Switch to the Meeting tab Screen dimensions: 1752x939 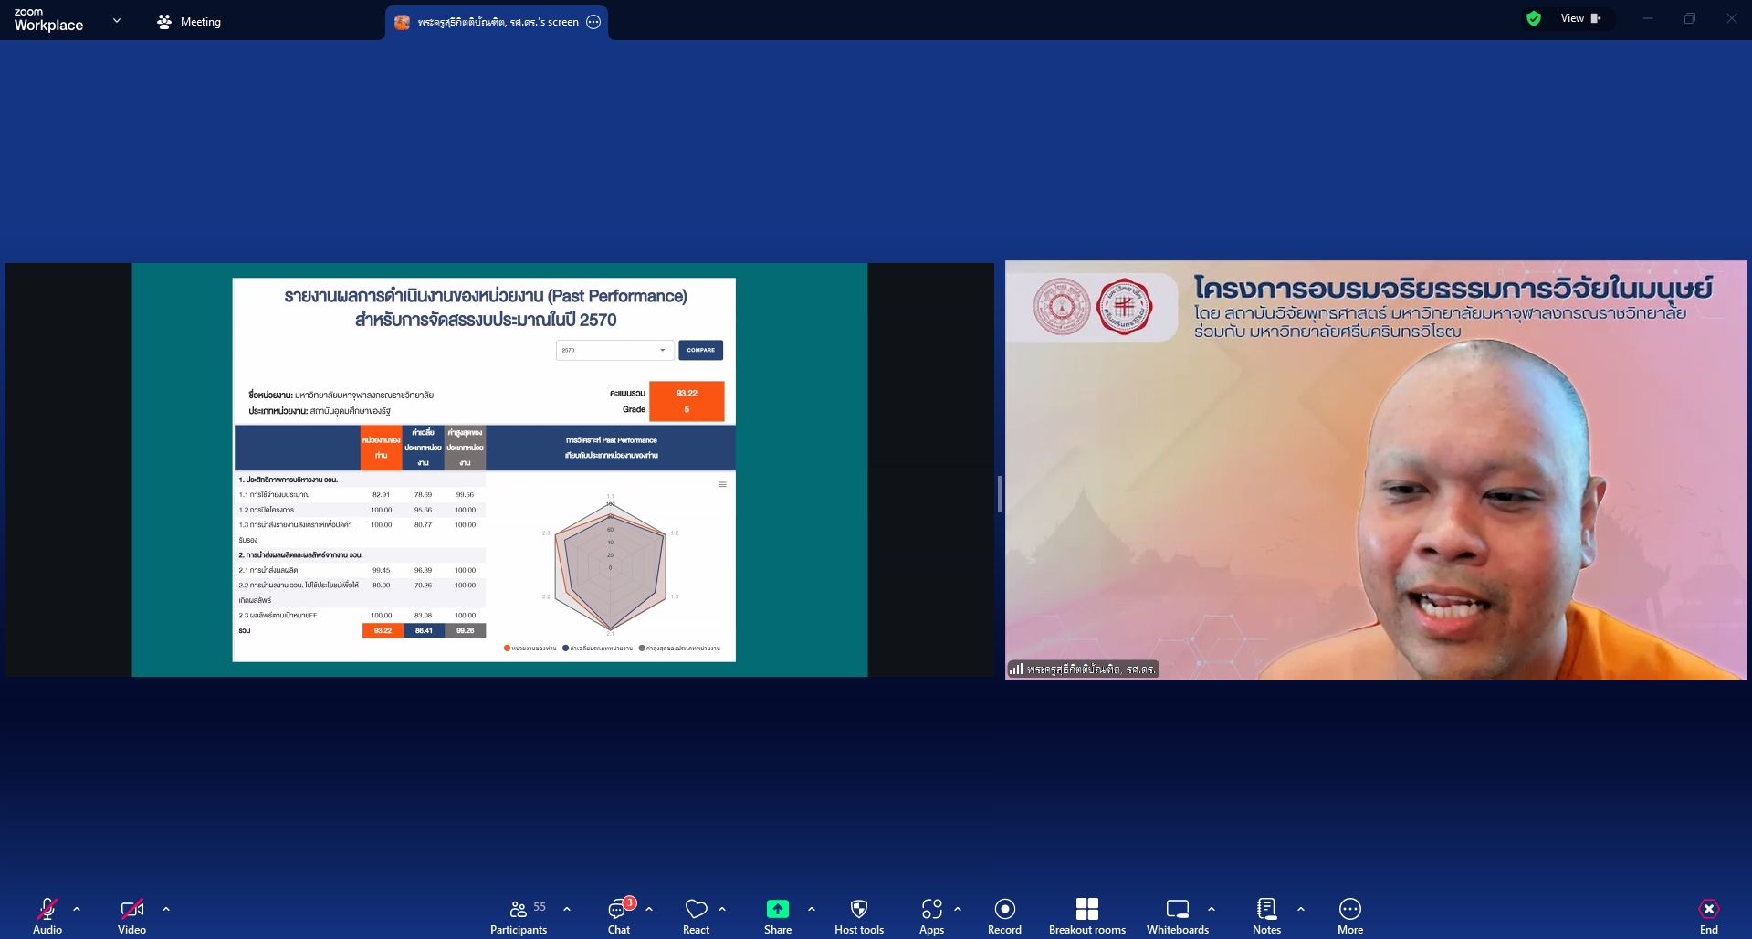point(190,22)
